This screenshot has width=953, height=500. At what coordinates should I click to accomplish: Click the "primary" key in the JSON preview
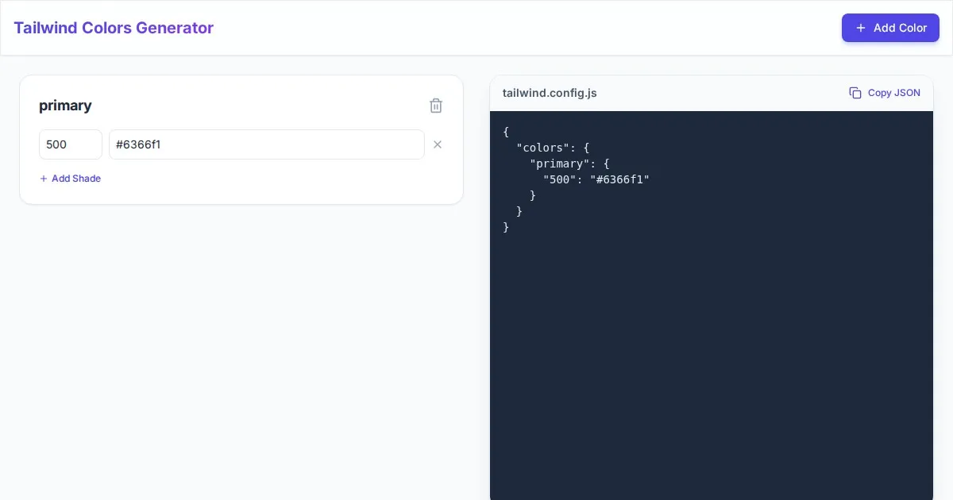[559, 163]
